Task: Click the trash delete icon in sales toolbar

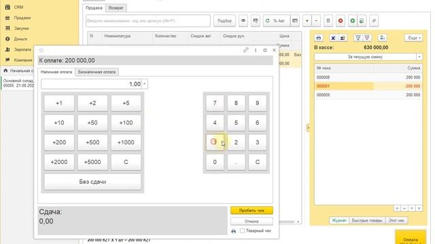Action: click(x=328, y=21)
